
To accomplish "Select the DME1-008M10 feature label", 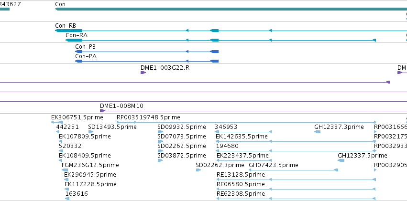I will point(121,106).
